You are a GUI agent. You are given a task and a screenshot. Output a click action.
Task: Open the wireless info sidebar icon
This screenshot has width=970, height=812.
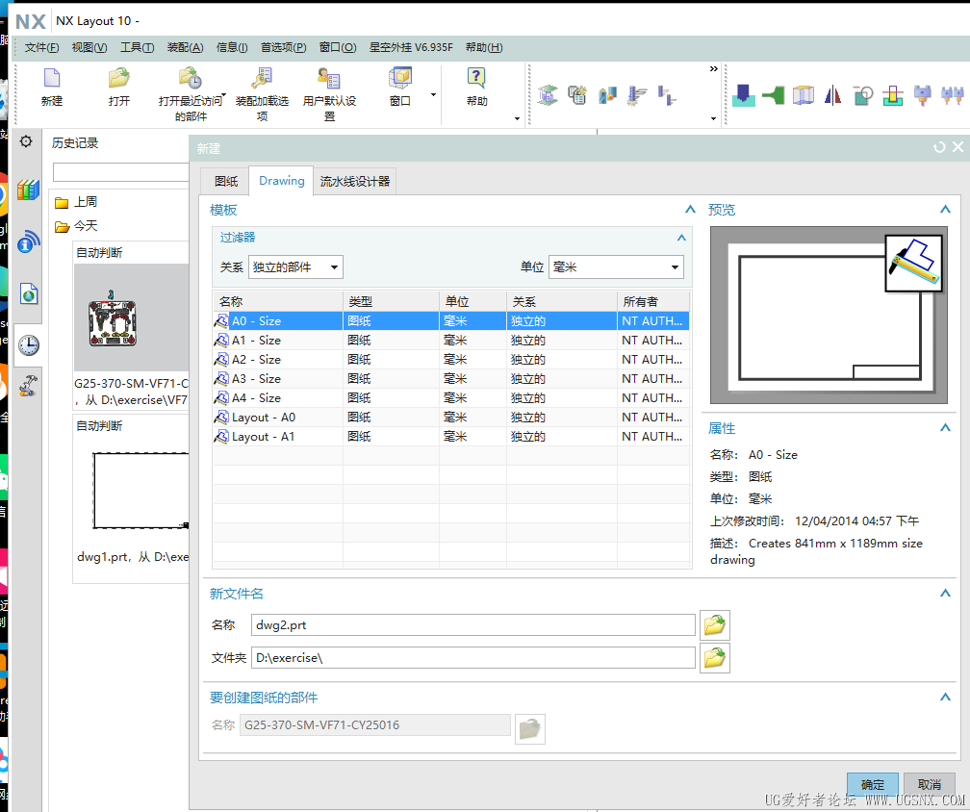tap(28, 241)
